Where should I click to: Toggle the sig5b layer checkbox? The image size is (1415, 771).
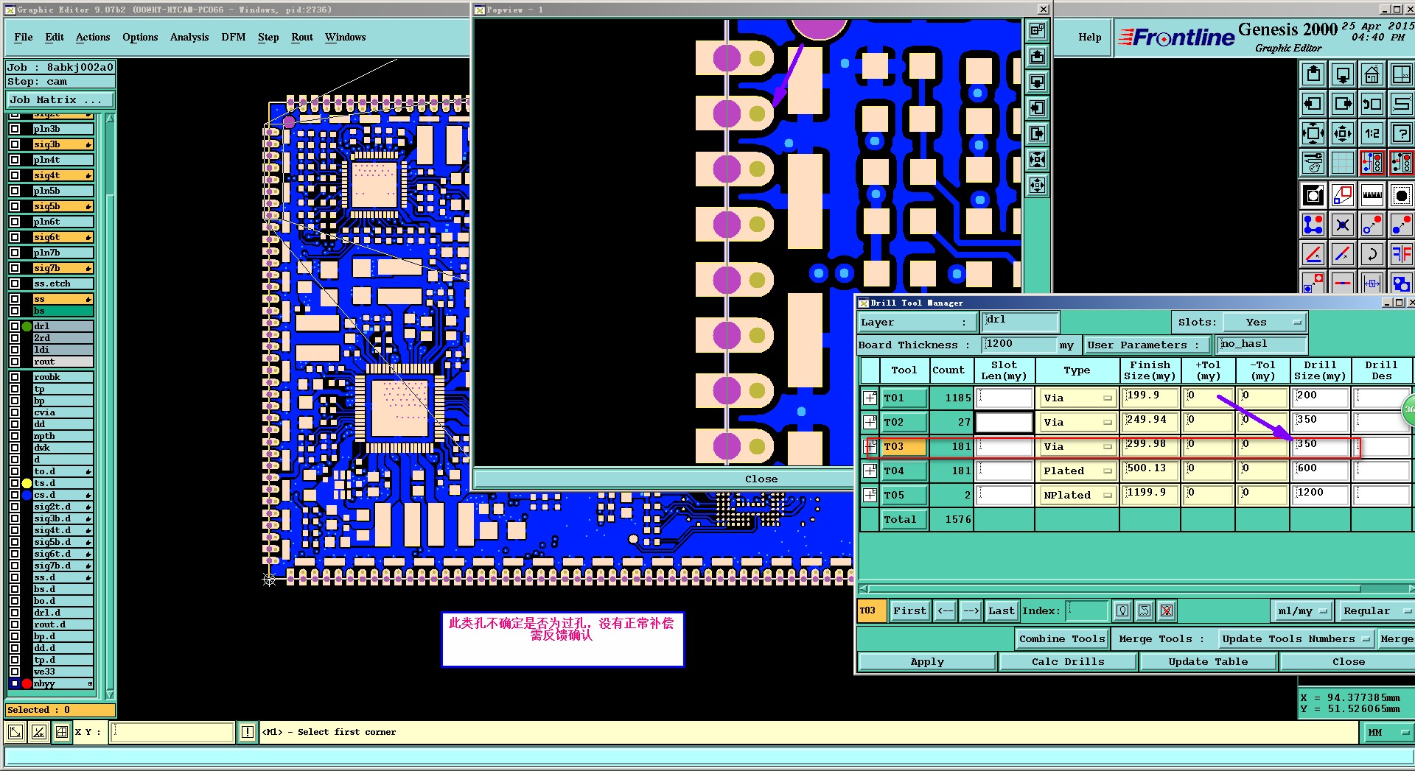pyautogui.click(x=15, y=206)
